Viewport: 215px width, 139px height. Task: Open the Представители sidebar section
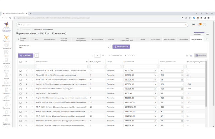(x=6, y=46)
